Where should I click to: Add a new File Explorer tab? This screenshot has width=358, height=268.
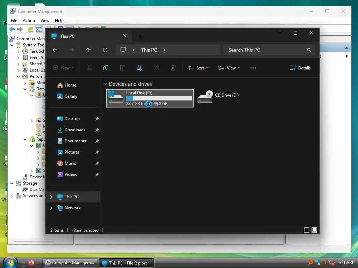[140, 36]
